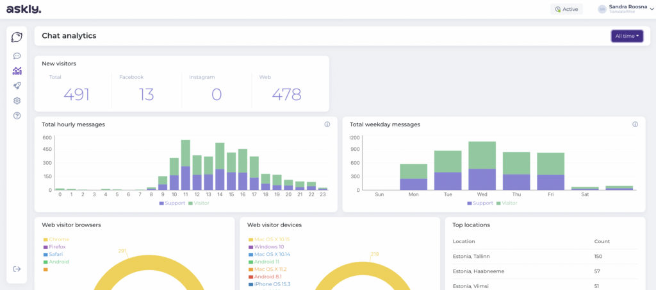Toggle the Visitor series in the weekday messages legend
This screenshot has height=290, width=656.
(507, 203)
